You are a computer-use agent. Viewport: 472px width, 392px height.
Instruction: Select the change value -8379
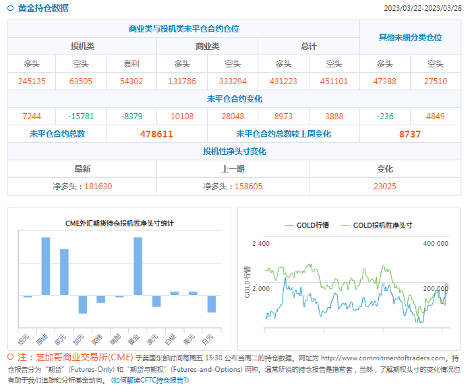point(131,117)
